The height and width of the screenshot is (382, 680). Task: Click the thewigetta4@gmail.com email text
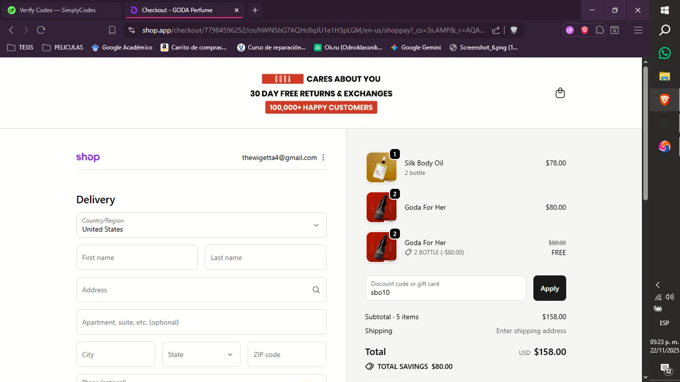click(279, 158)
